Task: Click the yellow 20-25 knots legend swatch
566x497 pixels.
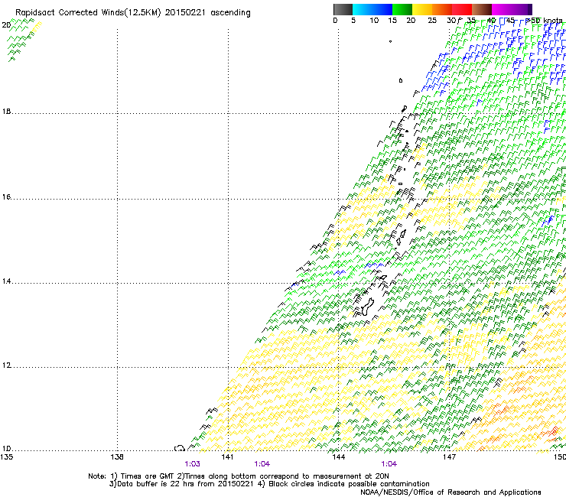Action: [422, 9]
